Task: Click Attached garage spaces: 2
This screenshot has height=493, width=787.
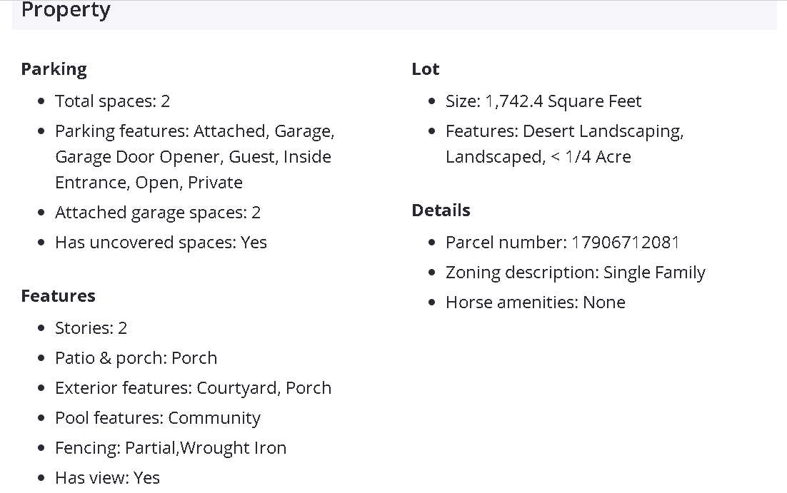Action: click(x=158, y=213)
